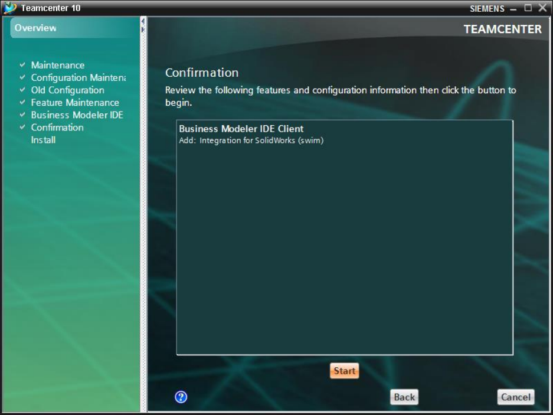
Task: Go Back to the previous step
Action: (x=404, y=397)
